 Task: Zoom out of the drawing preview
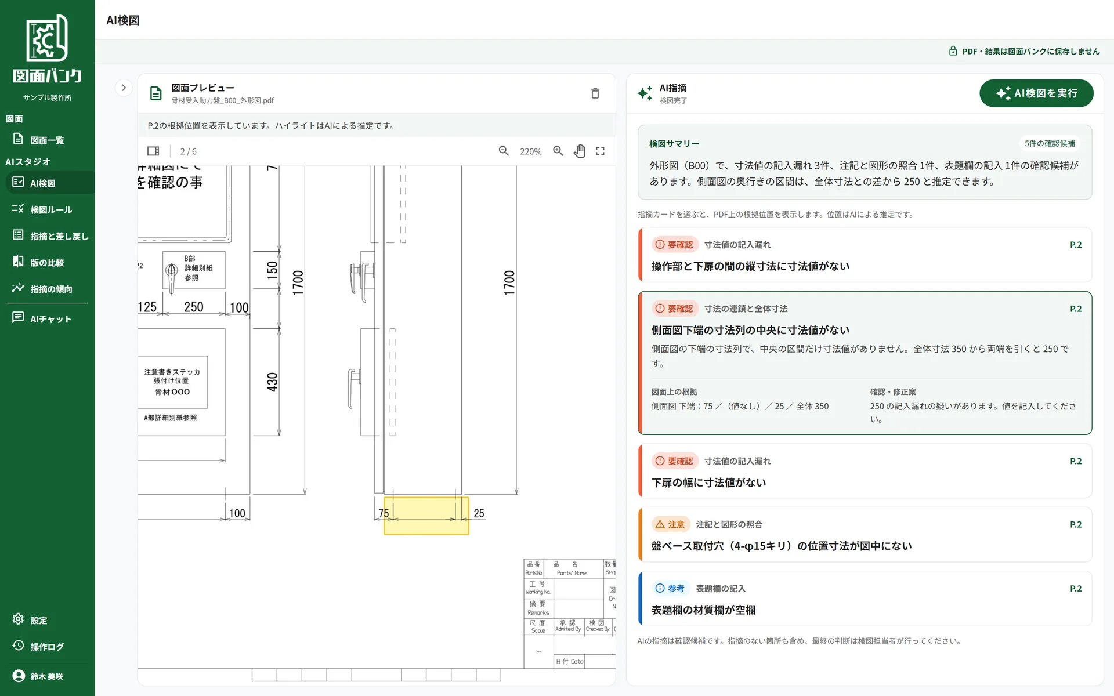pyautogui.click(x=504, y=151)
